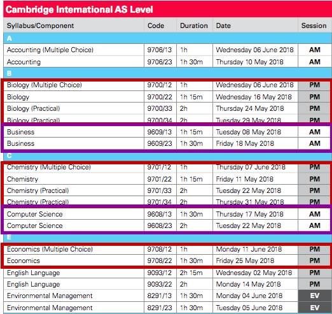
Task: Click code 9701/22
Action: (x=160, y=179)
